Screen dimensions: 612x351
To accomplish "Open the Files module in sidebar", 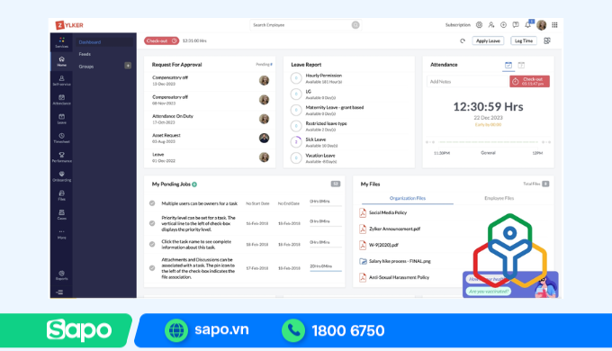I will [x=62, y=195].
